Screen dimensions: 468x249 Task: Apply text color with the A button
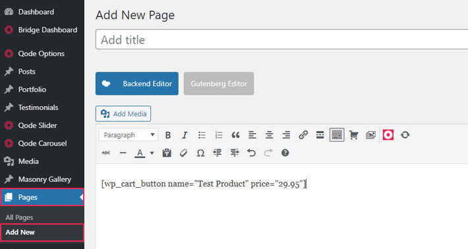pos(140,153)
